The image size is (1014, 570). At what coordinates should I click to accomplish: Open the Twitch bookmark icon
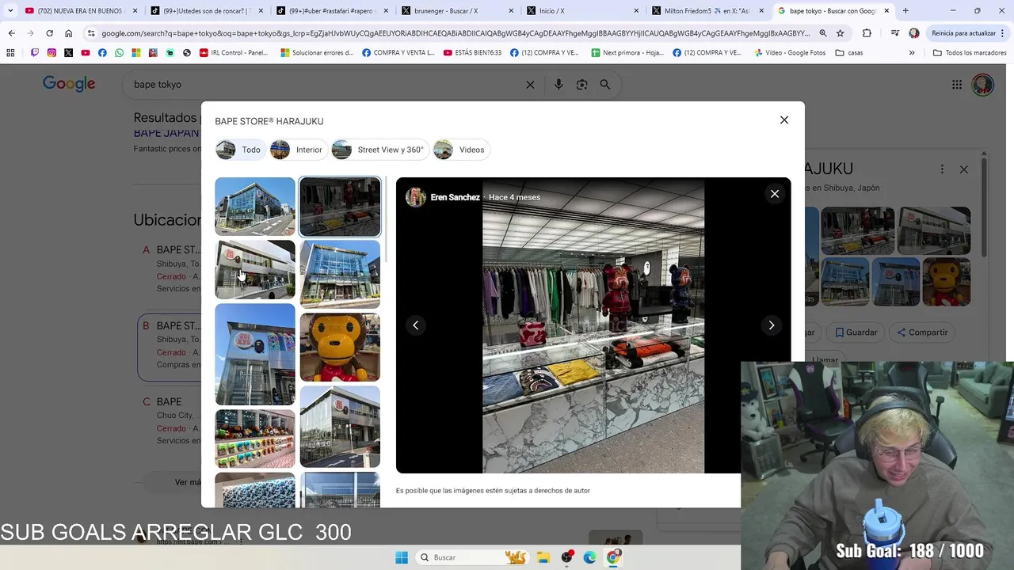[35, 53]
